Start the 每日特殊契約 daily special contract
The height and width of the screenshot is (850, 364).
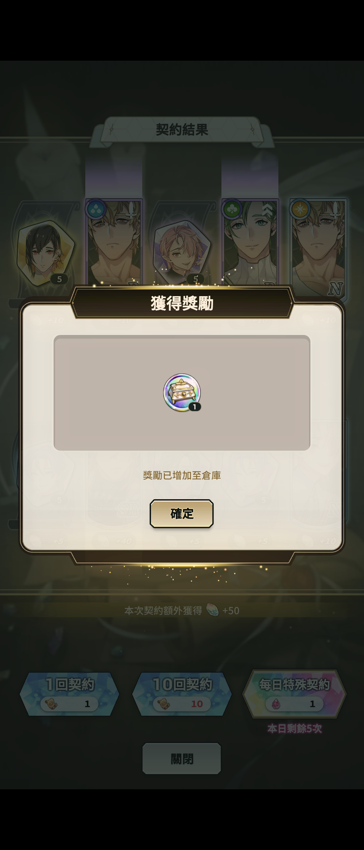tap(294, 693)
